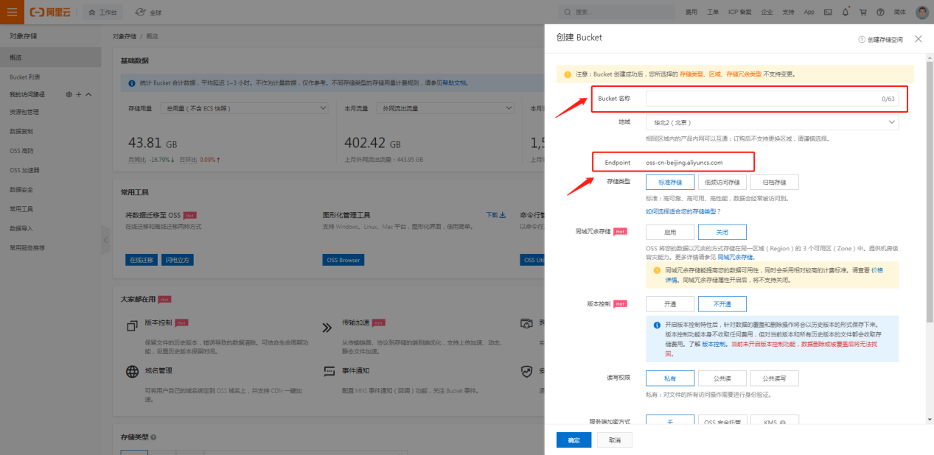Viewport: 934px width, 455px height.
Task: Open the header help question-mark icon
Action: (x=880, y=13)
